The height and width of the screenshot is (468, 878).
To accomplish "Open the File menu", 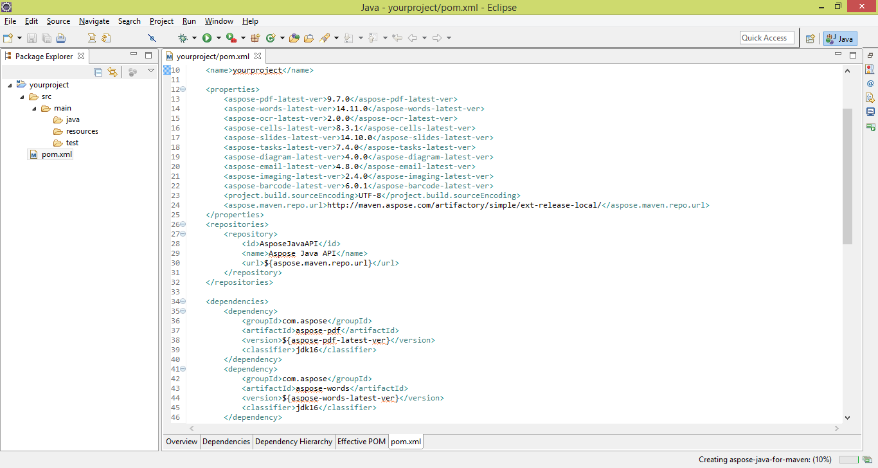I will [10, 21].
